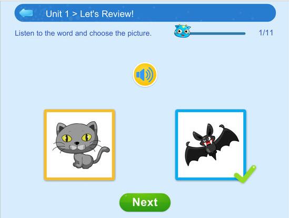The image size is (289, 218).
Task: Click the blue monster mascot icon
Action: pos(182,31)
